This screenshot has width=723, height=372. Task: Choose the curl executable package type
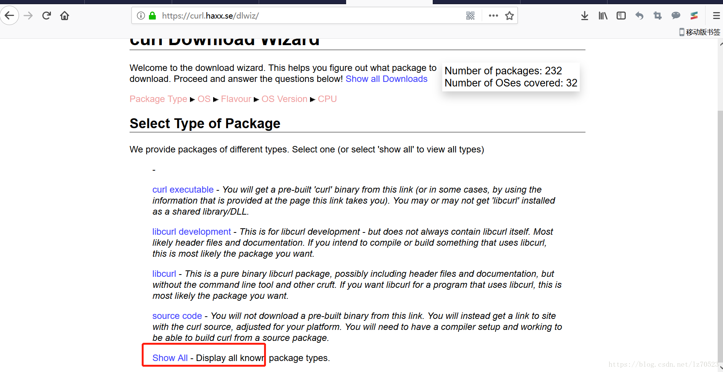[x=183, y=190]
